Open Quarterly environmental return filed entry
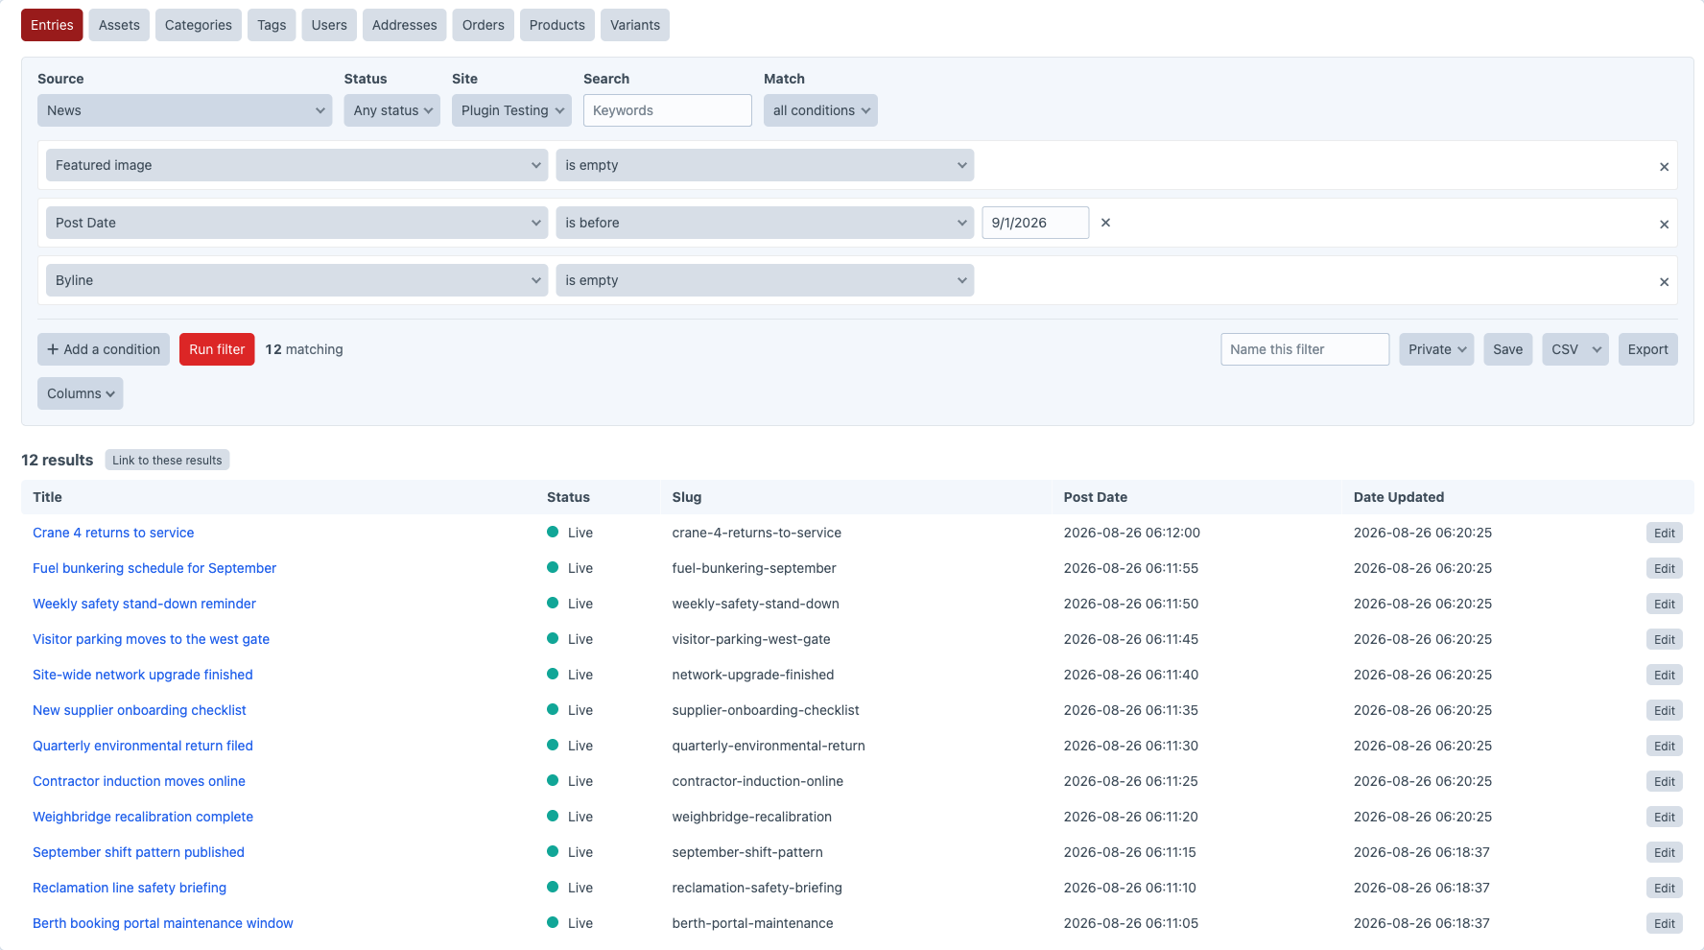Screen dimensions: 1704x950 pos(143,746)
